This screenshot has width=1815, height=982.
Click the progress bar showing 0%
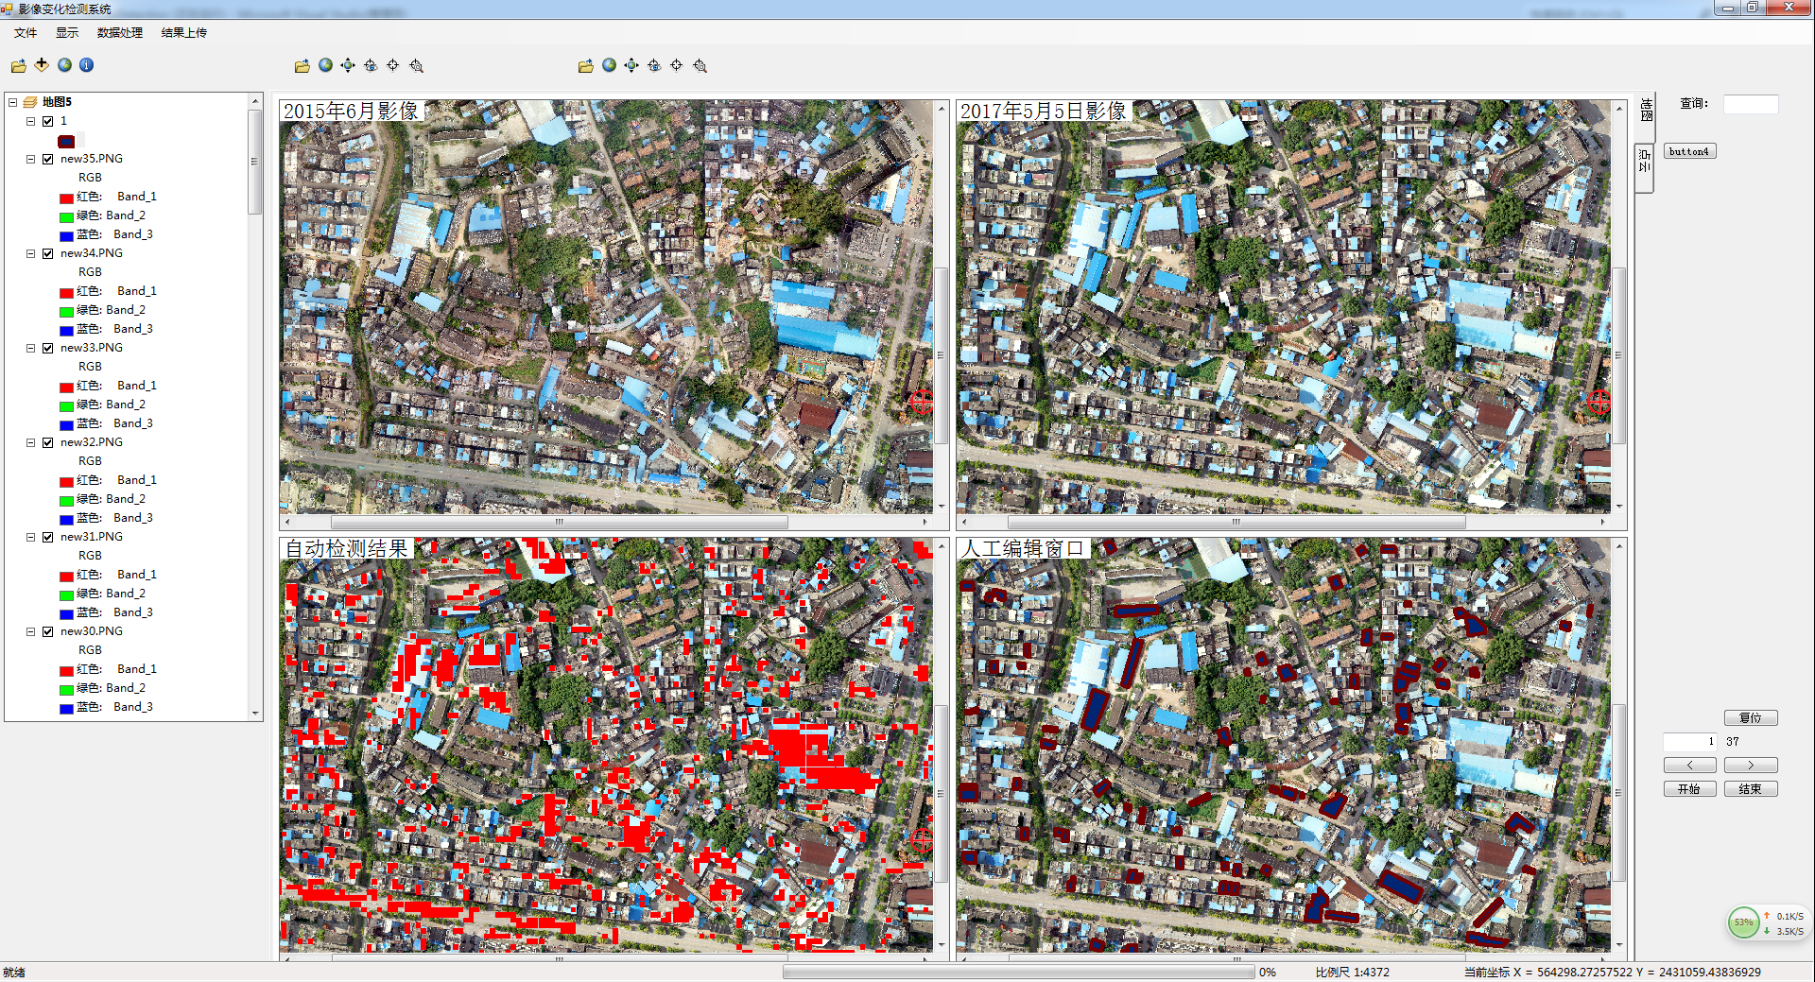pyautogui.click(x=1019, y=972)
